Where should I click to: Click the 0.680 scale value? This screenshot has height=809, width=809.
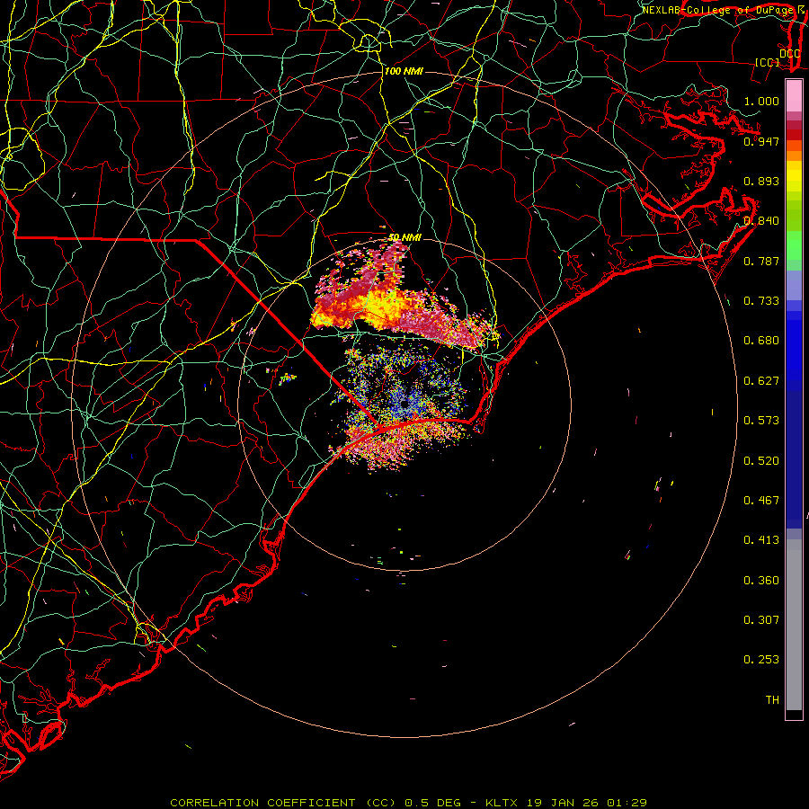pos(761,341)
